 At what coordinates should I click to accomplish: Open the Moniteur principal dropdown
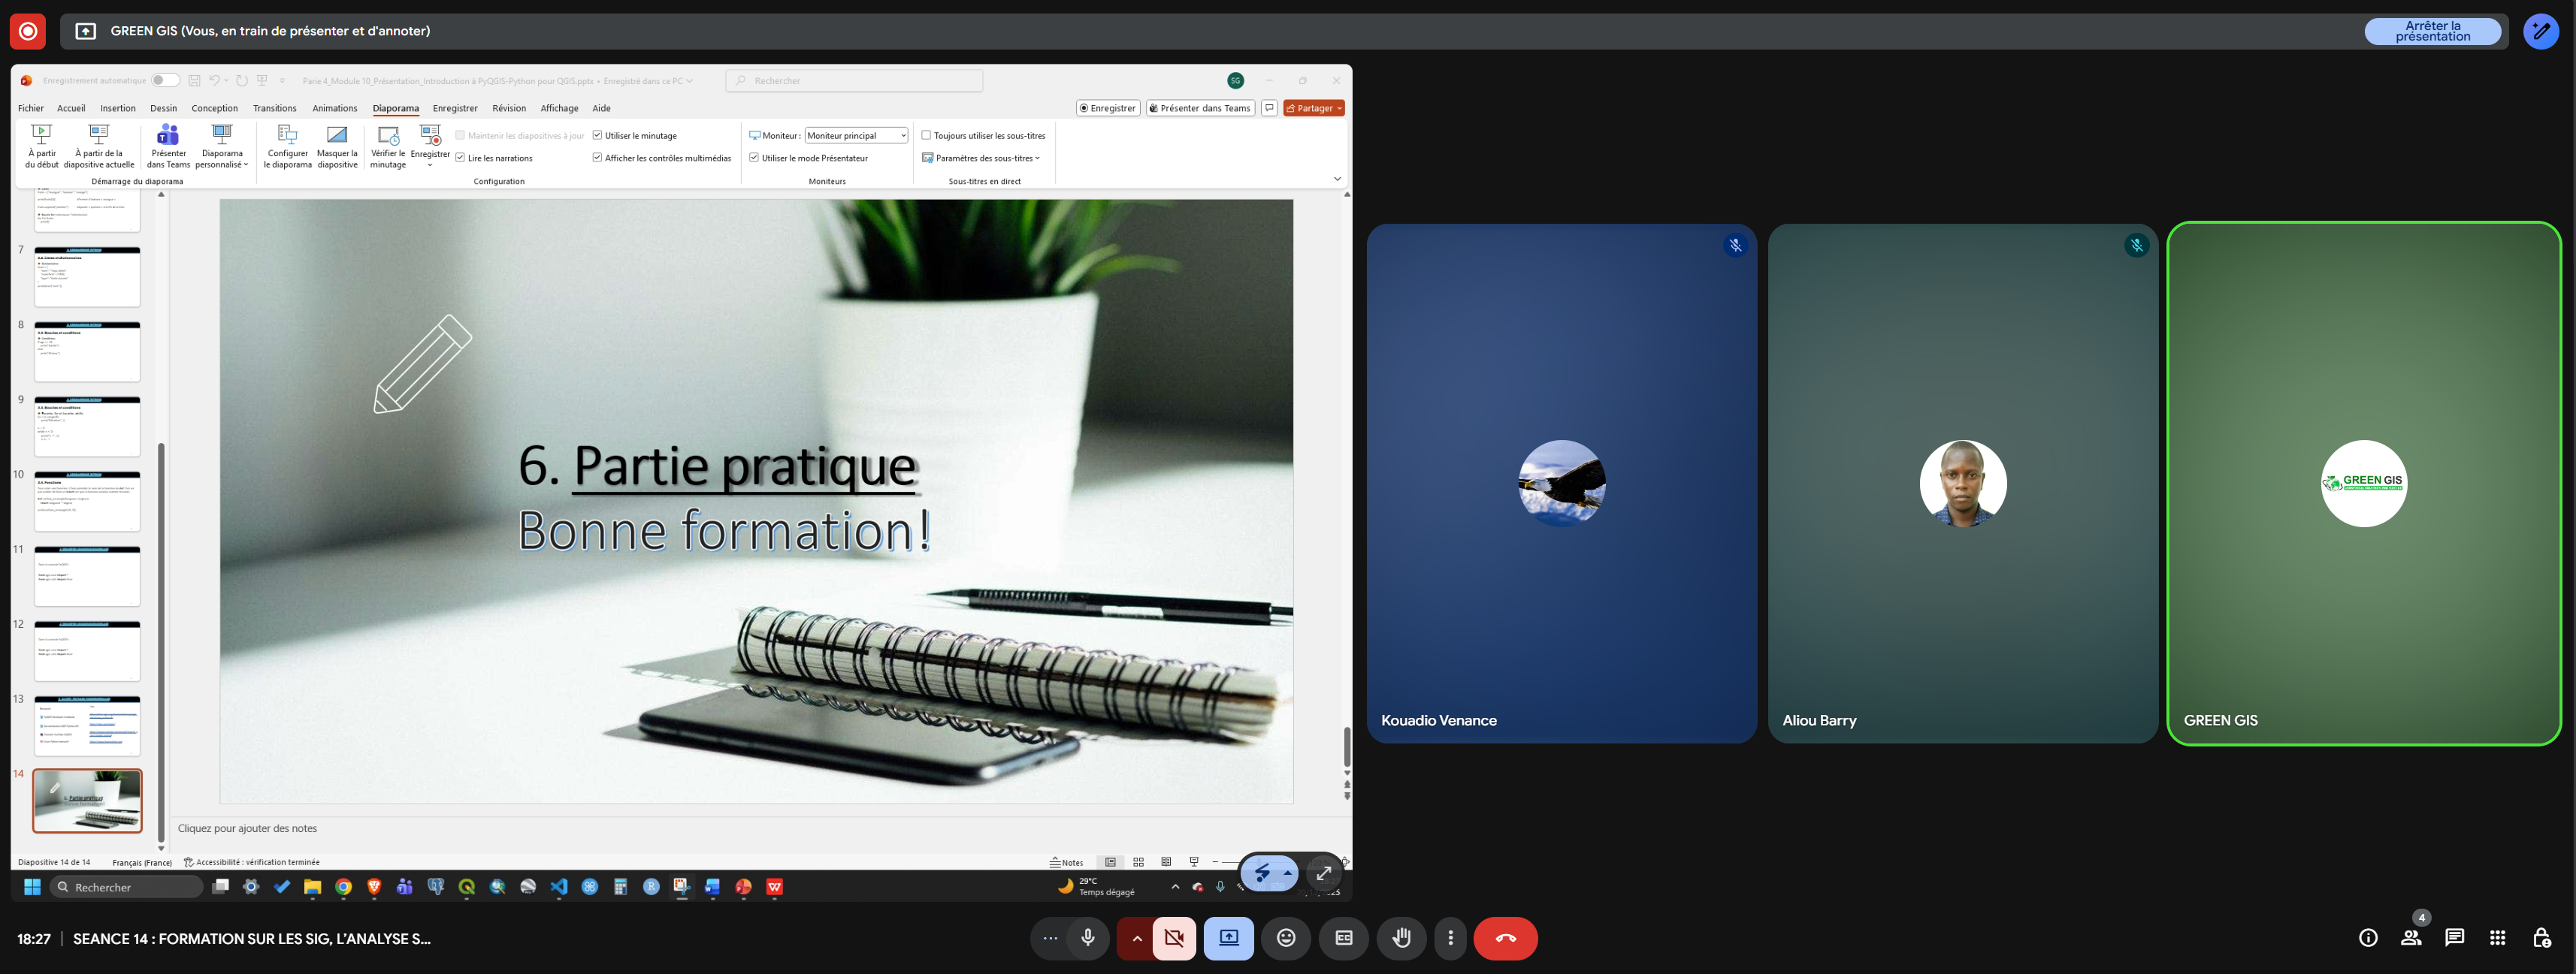tap(856, 136)
